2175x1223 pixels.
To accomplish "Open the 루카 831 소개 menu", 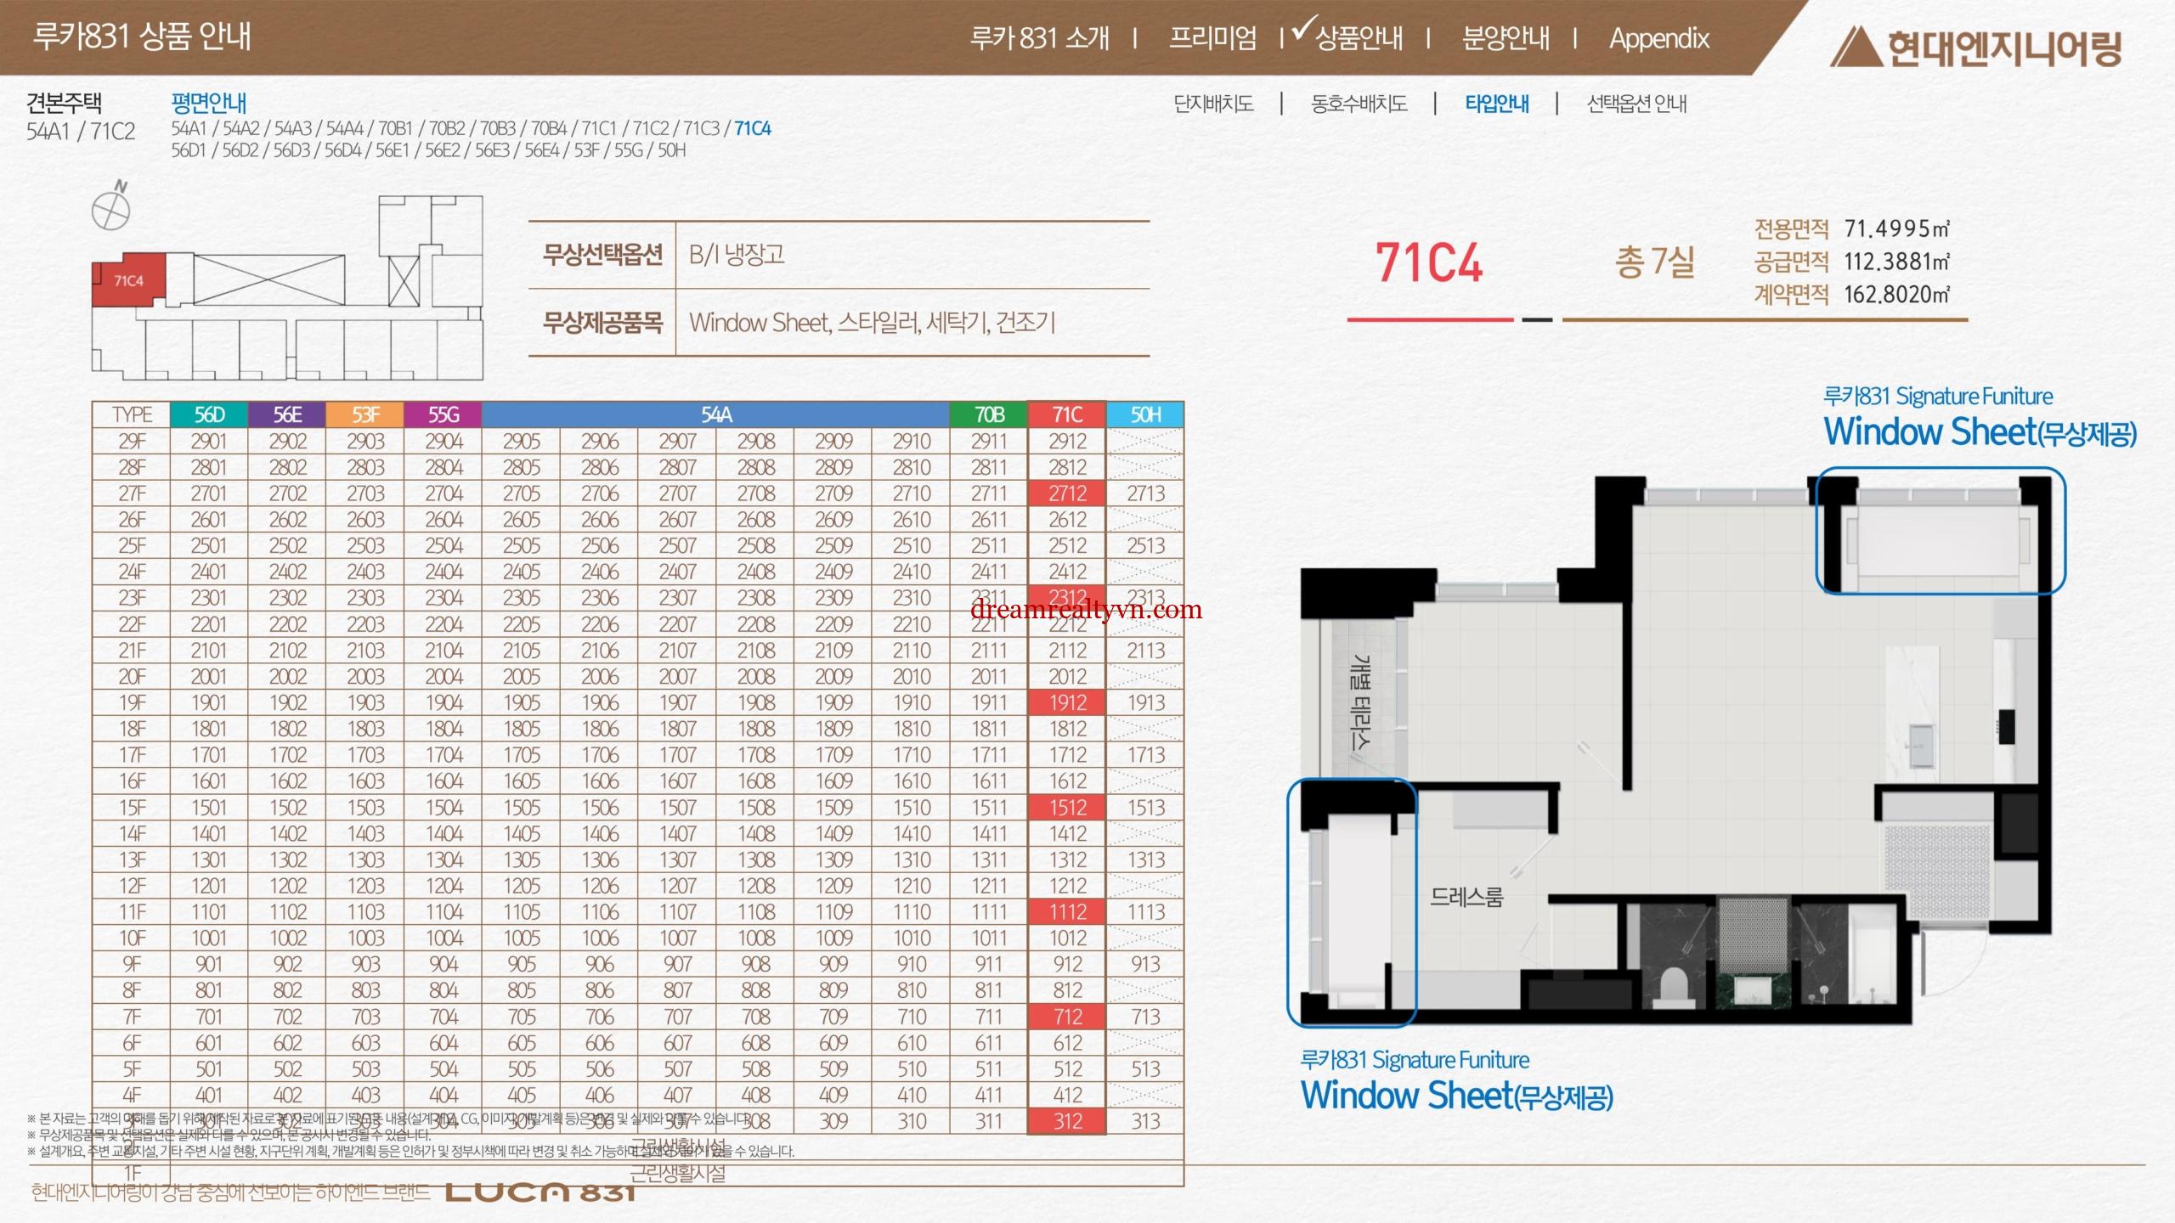I will [1039, 38].
